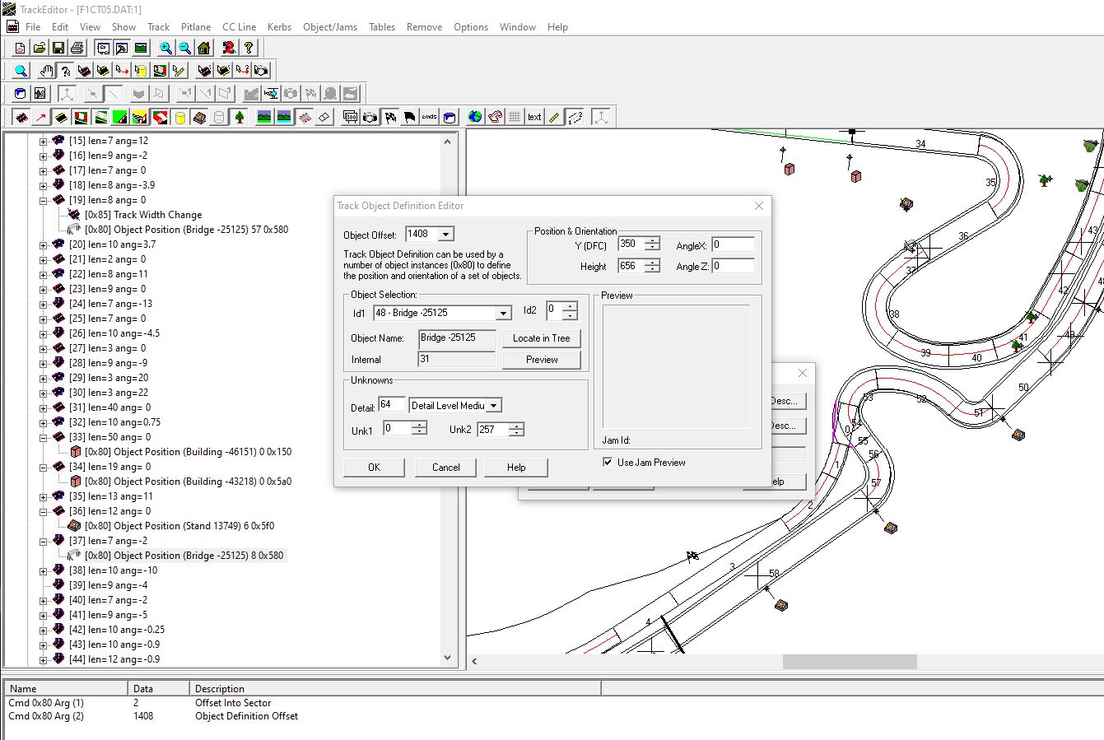The height and width of the screenshot is (740, 1104).
Task: Click the globe world icon
Action: click(475, 117)
